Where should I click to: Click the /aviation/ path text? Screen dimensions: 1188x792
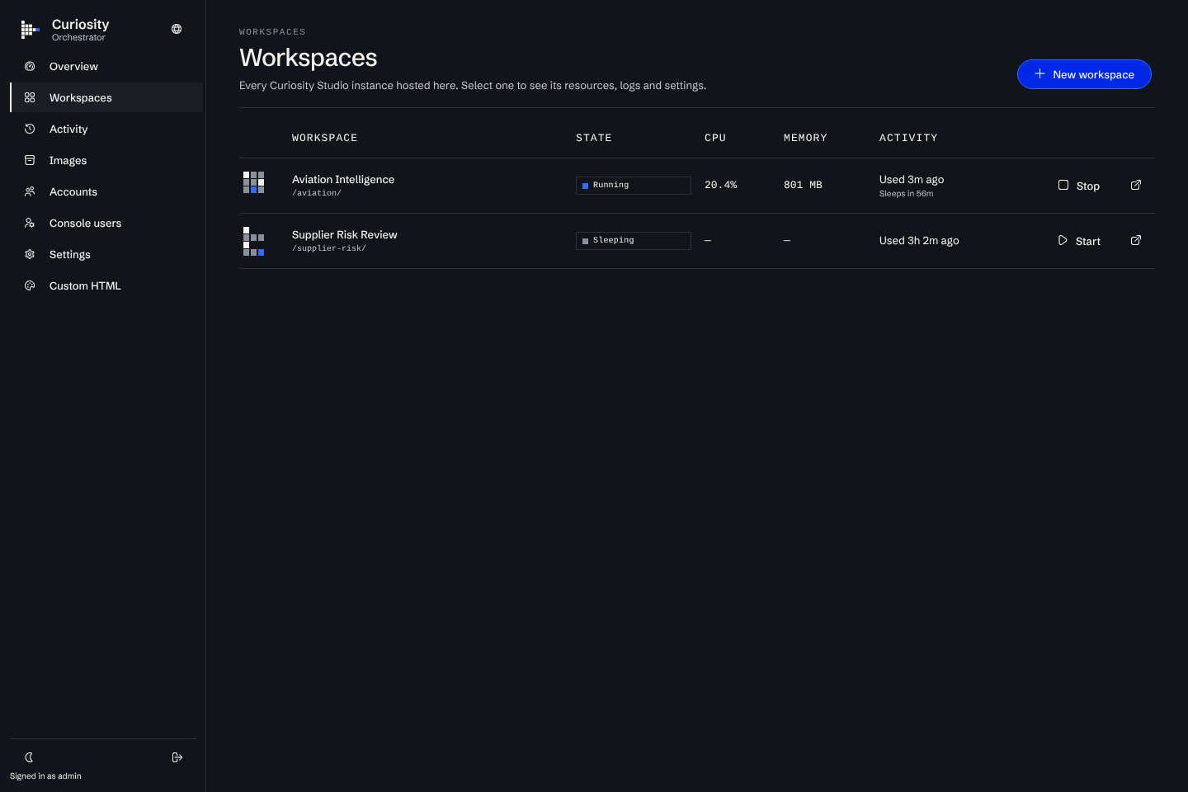pos(317,193)
